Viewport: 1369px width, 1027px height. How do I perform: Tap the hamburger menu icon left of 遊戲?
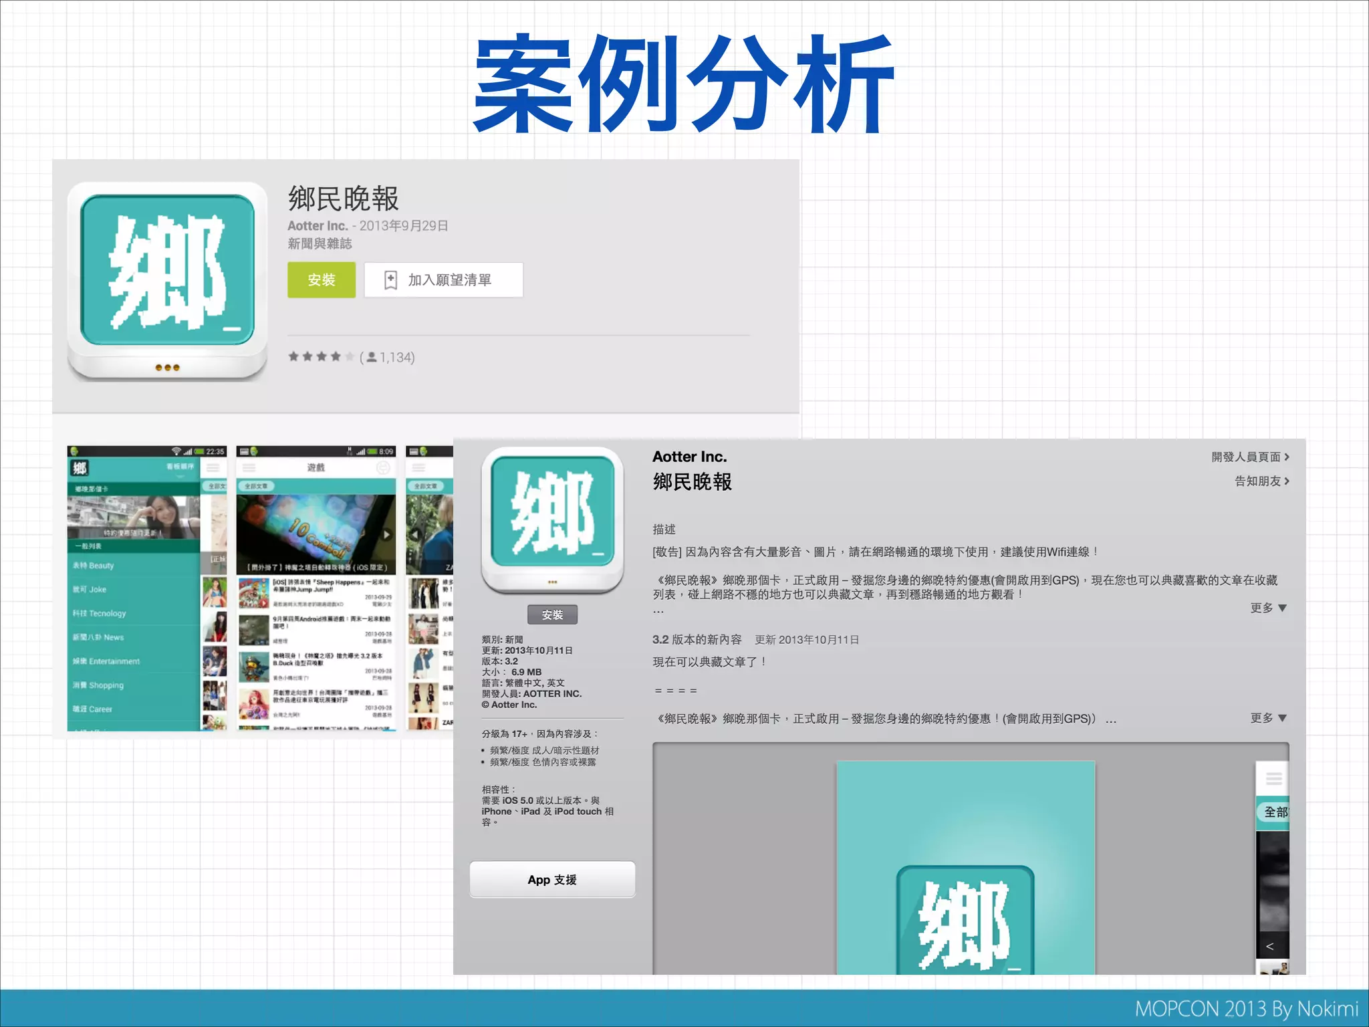[249, 468]
